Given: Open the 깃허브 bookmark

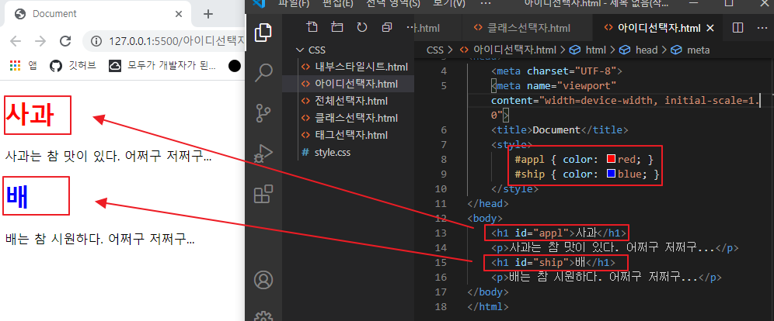Looking at the screenshot, I should point(72,65).
